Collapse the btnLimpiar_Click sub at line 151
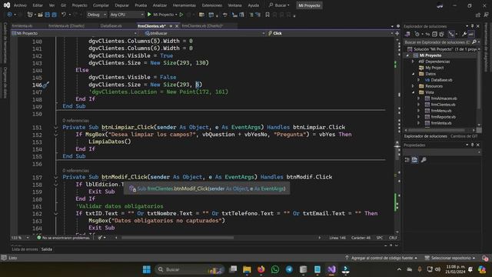The height and width of the screenshot is (277, 492). [56, 128]
